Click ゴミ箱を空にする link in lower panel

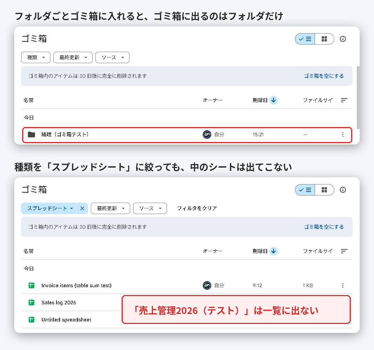tap(324, 227)
